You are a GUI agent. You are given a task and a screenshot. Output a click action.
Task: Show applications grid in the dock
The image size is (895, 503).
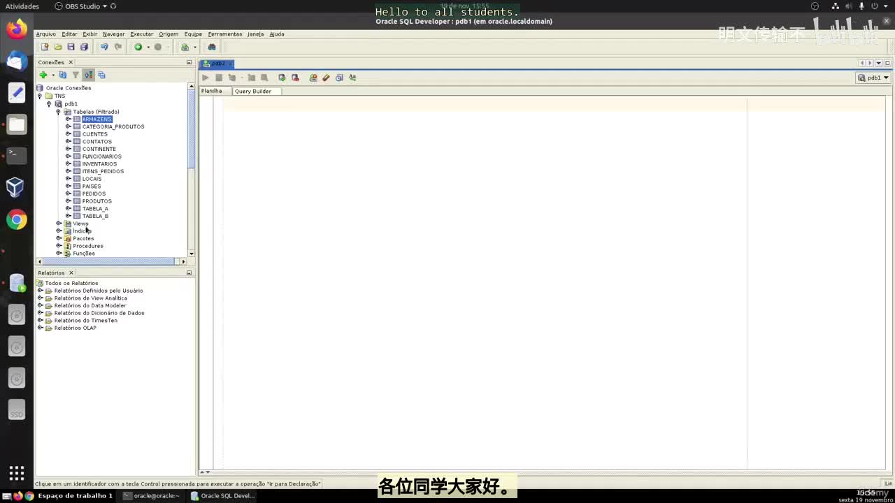click(17, 473)
